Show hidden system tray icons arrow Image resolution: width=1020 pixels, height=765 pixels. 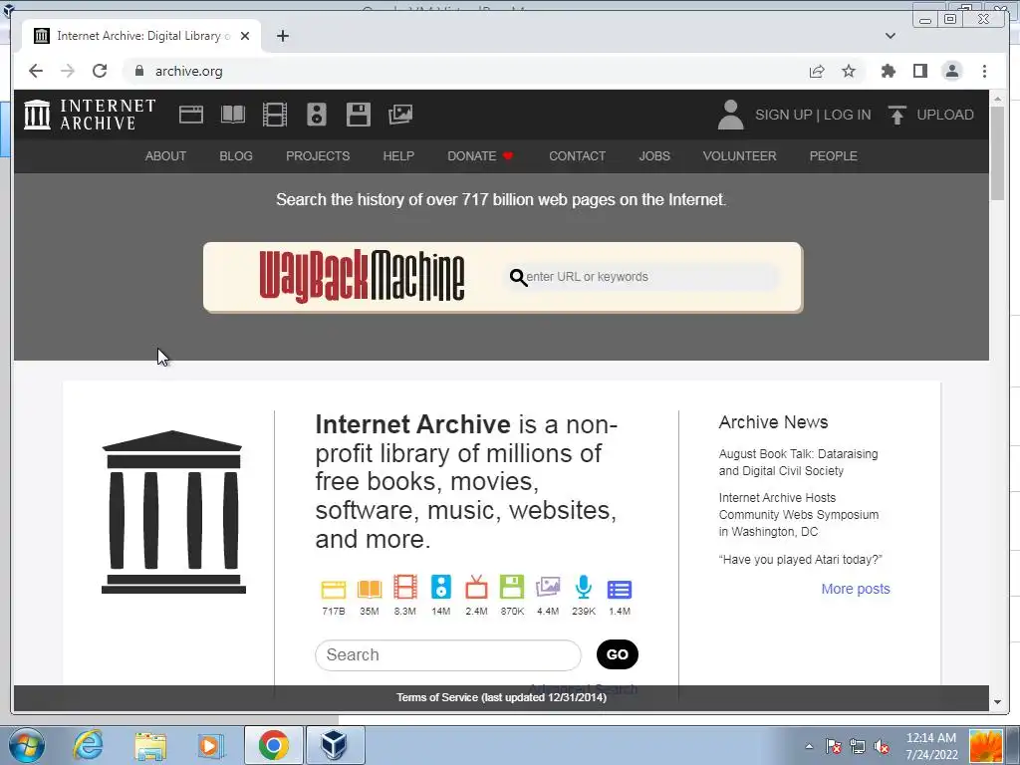coord(809,746)
